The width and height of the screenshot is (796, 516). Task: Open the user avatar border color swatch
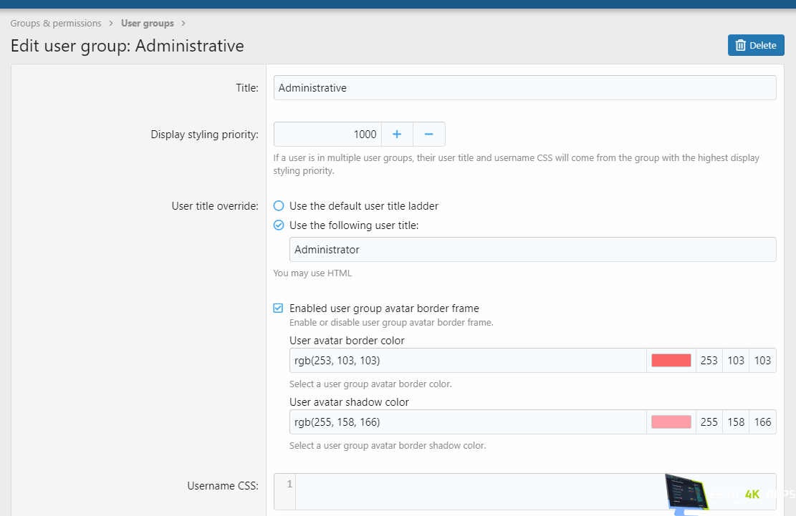point(671,361)
